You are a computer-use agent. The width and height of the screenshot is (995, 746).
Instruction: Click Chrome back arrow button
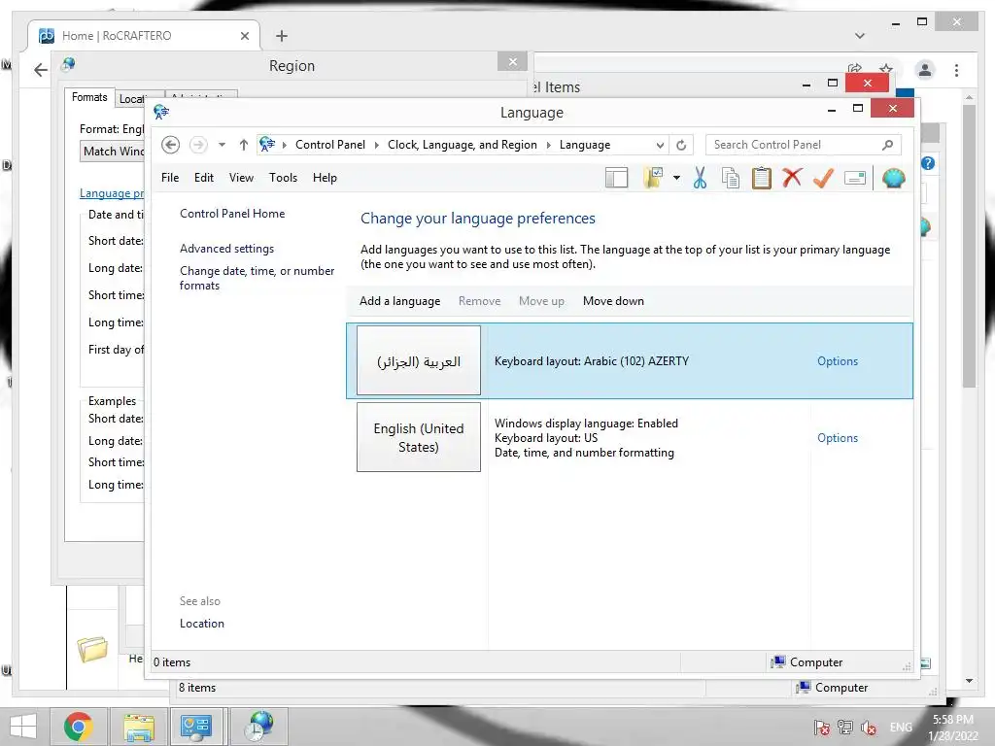[x=41, y=70]
